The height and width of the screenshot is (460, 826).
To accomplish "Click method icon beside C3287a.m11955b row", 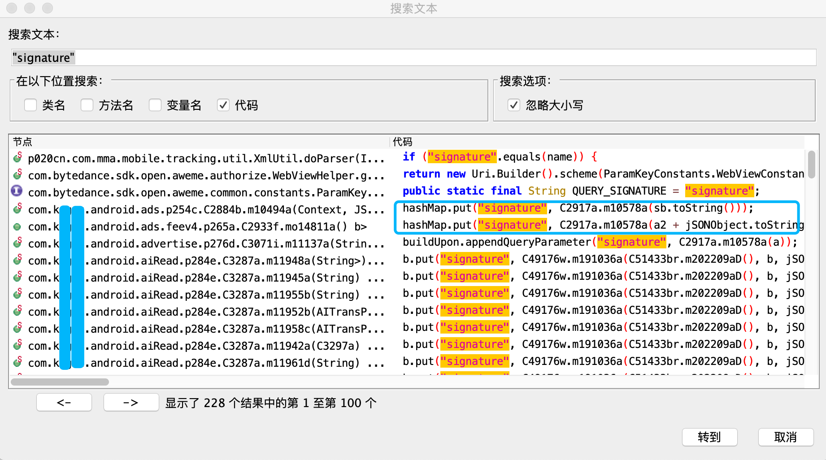I will point(17,294).
